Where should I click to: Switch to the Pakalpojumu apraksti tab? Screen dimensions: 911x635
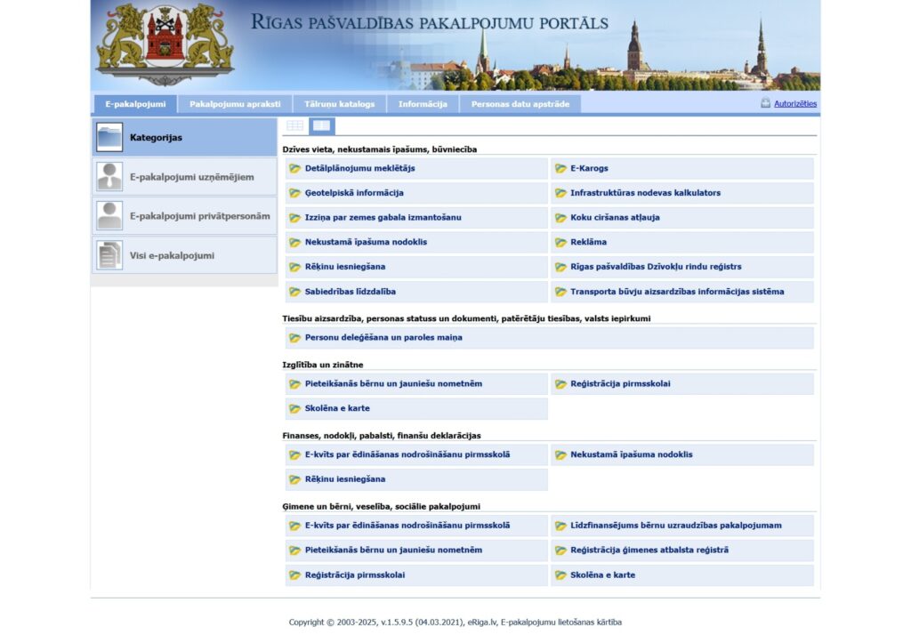(235, 104)
